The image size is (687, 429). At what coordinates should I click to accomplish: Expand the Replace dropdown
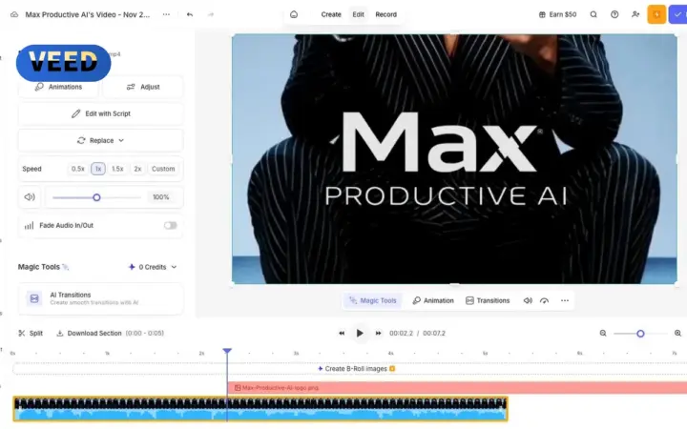coord(101,140)
